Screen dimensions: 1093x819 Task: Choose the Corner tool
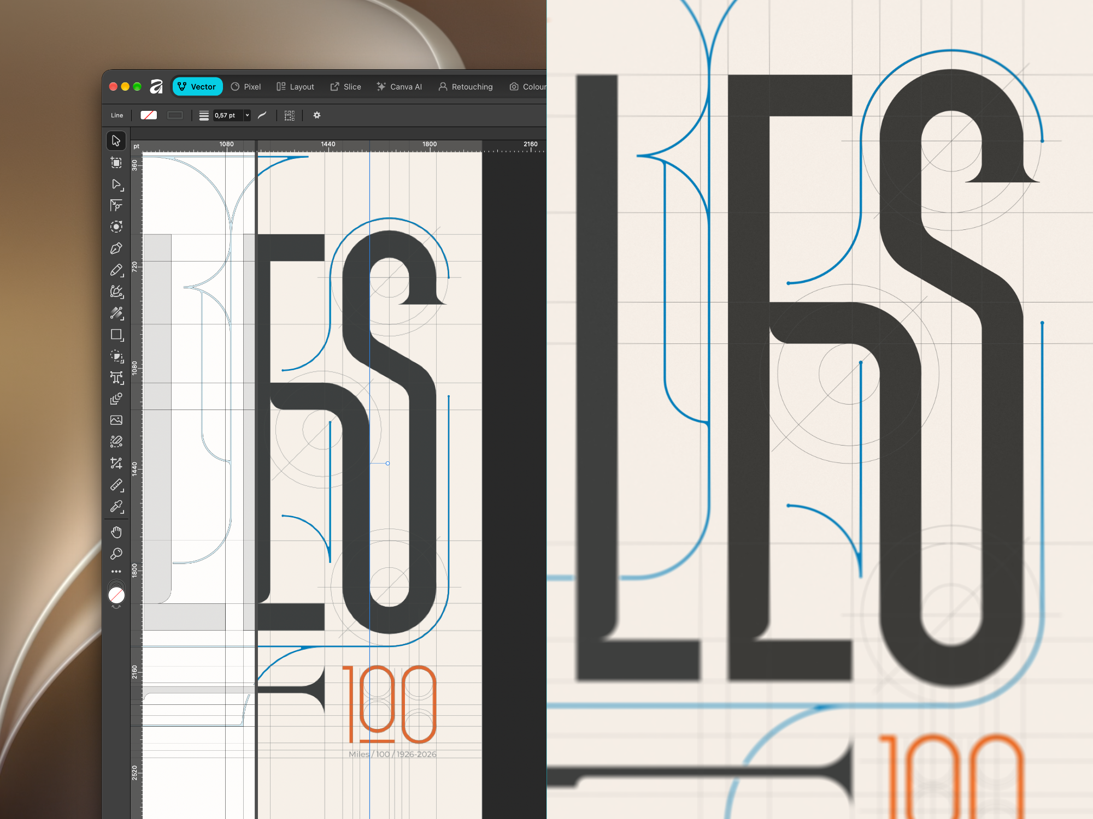click(x=116, y=205)
